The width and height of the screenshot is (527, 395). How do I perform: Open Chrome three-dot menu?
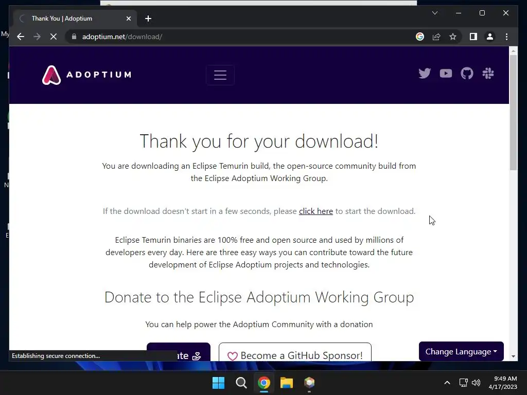(x=506, y=37)
